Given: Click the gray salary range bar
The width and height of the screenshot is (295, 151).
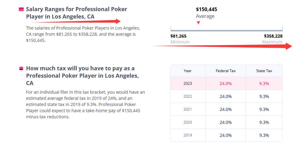Looking at the screenshot, I should click(x=226, y=30).
